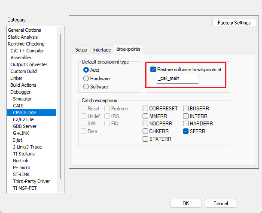The width and height of the screenshot is (262, 213).
Task: Enable STATERR exception catch
Action: 145,139
